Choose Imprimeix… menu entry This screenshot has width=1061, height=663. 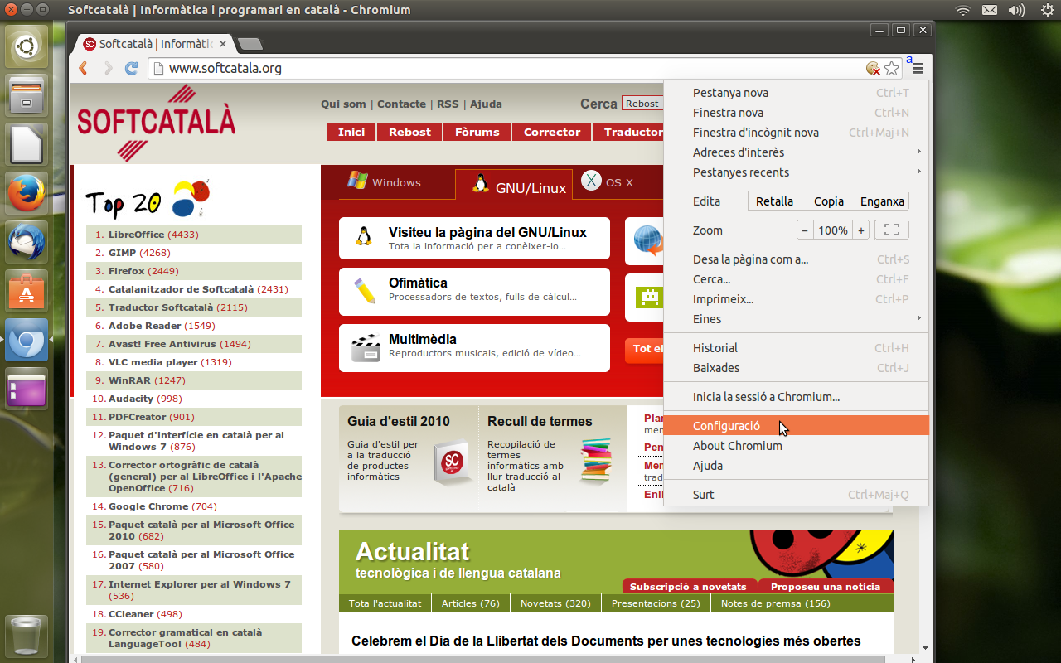point(797,299)
